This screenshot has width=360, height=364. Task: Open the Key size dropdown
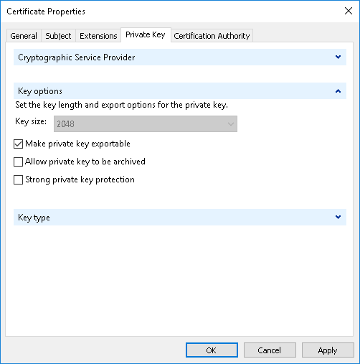pos(146,124)
